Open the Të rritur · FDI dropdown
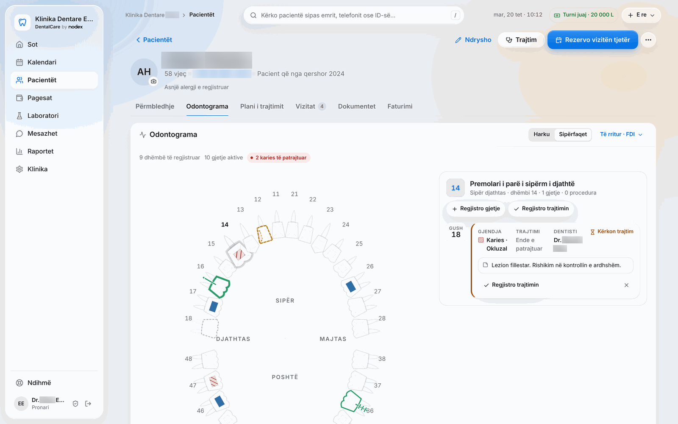 tap(621, 134)
